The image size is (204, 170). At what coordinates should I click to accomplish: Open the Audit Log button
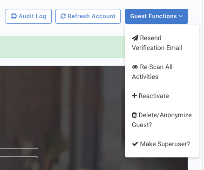coord(28,16)
